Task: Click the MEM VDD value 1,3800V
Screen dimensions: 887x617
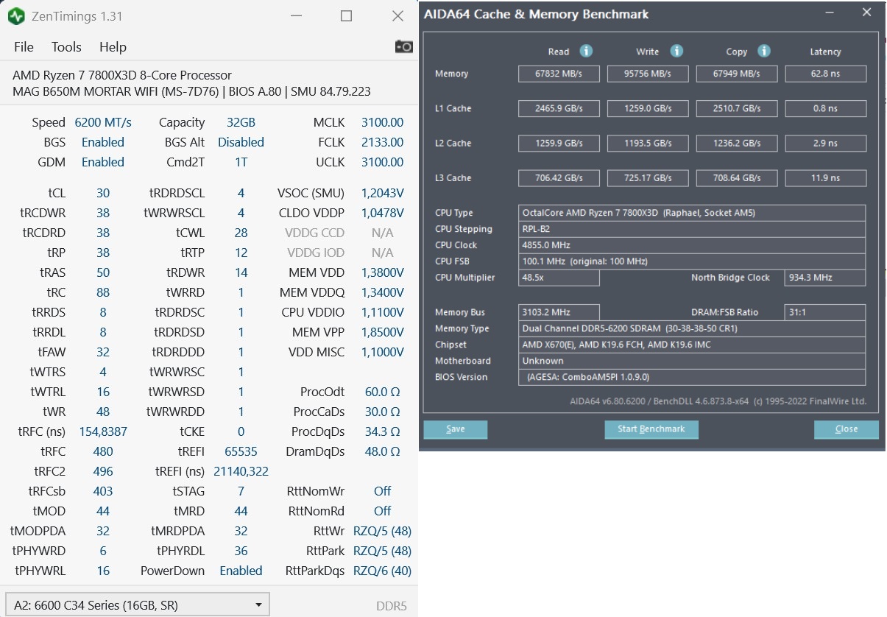Action: (x=382, y=272)
